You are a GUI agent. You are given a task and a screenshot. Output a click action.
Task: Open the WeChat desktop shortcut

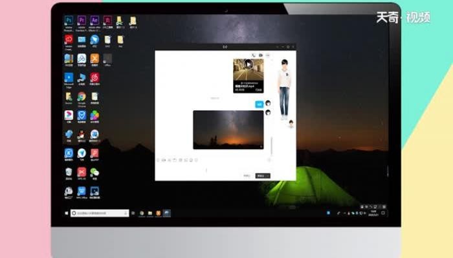coord(94,172)
